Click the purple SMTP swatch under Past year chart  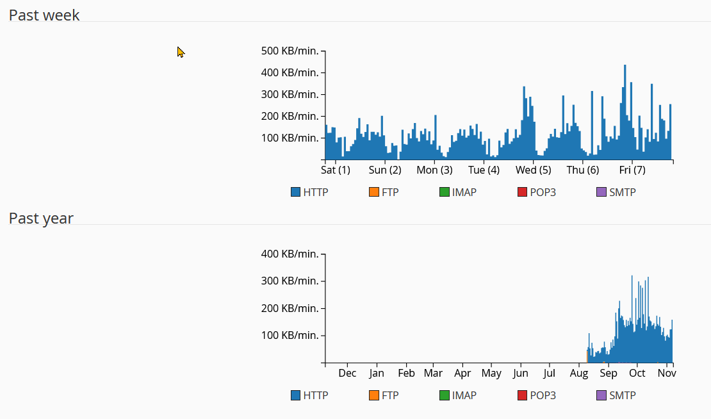[601, 395]
